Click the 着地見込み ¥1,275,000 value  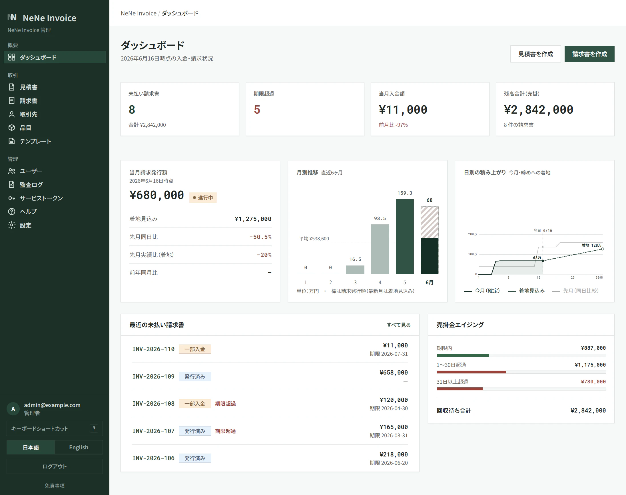253,219
